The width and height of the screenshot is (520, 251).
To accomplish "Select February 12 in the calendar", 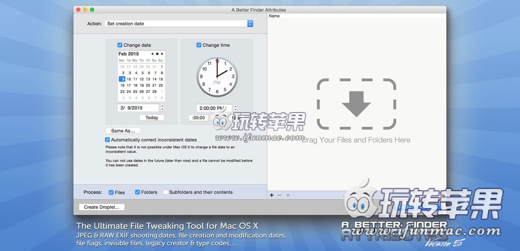I will pos(142,79).
